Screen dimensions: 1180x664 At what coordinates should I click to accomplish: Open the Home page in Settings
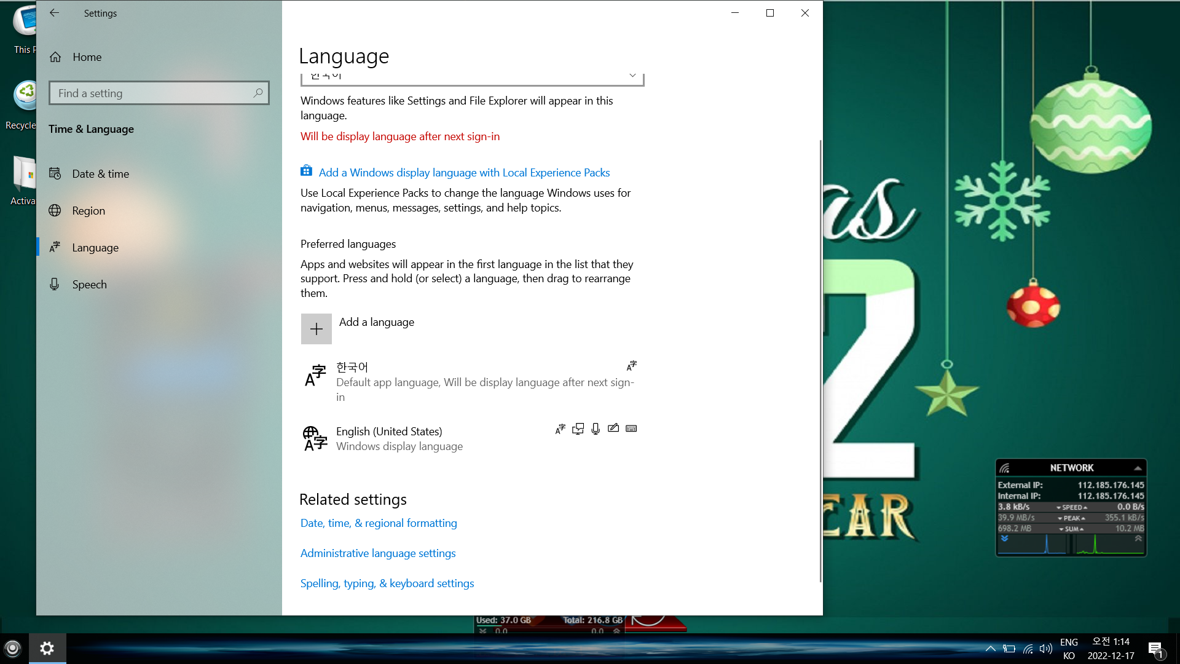pyautogui.click(x=159, y=57)
